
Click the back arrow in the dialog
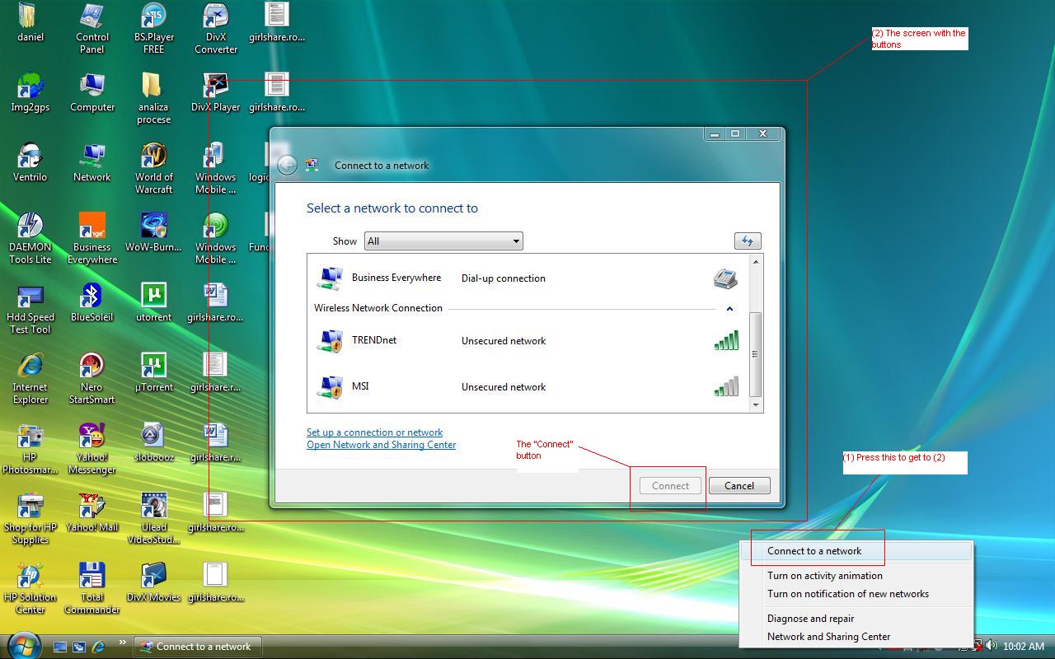click(287, 166)
